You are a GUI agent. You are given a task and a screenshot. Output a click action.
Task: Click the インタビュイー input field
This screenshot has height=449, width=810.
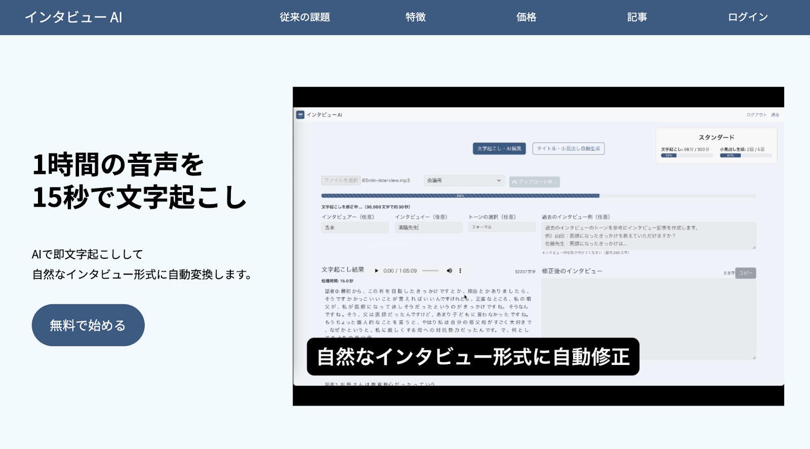click(x=428, y=228)
